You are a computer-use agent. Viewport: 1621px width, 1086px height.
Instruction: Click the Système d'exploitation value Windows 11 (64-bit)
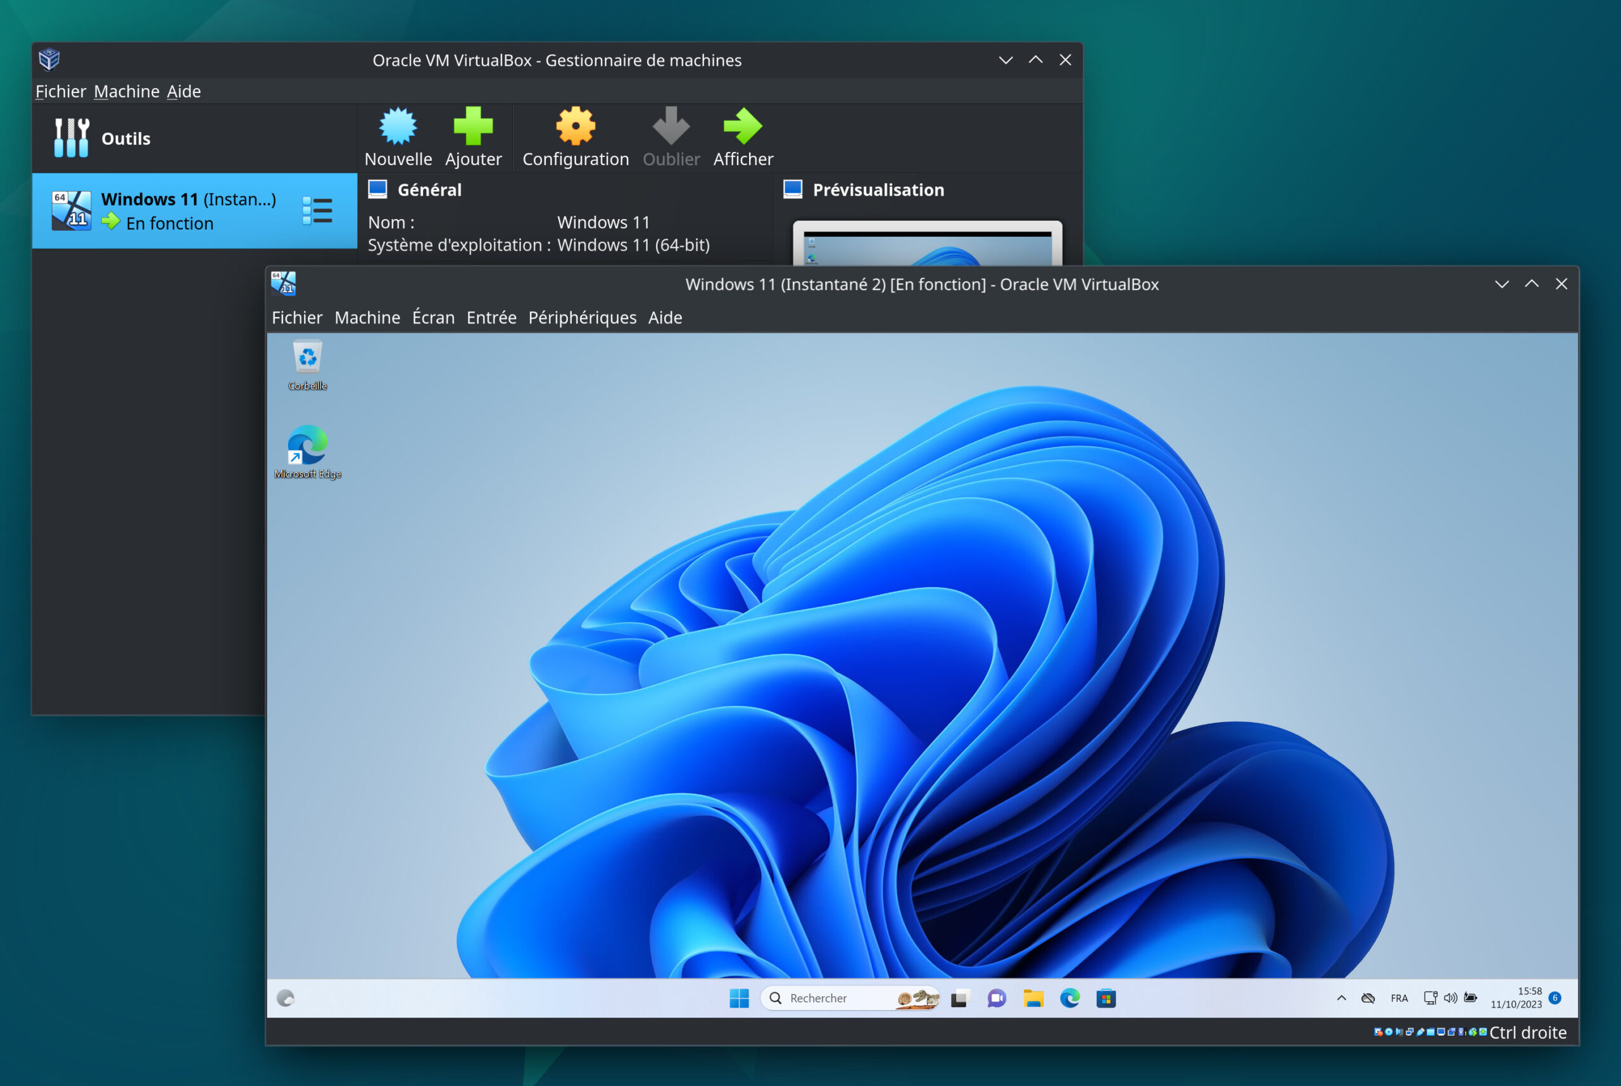pyautogui.click(x=633, y=245)
